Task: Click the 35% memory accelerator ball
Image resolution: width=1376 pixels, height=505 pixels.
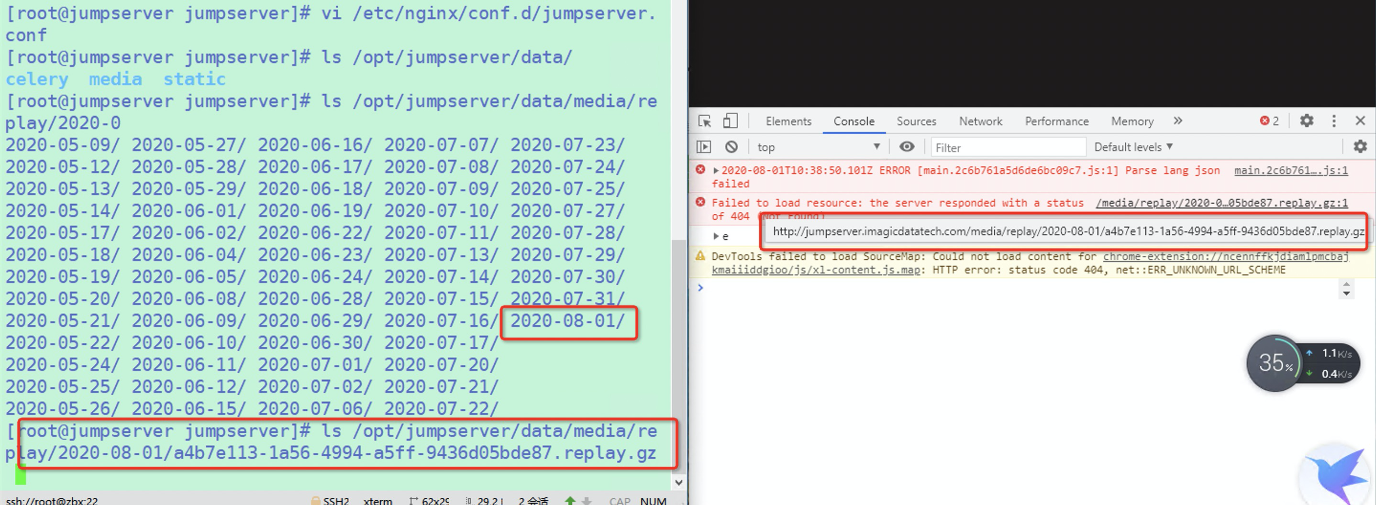Action: click(1275, 363)
